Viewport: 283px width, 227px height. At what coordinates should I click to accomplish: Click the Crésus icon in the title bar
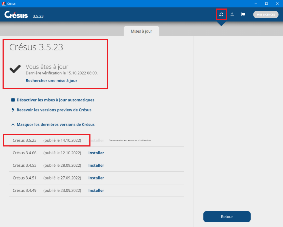tap(3, 4)
